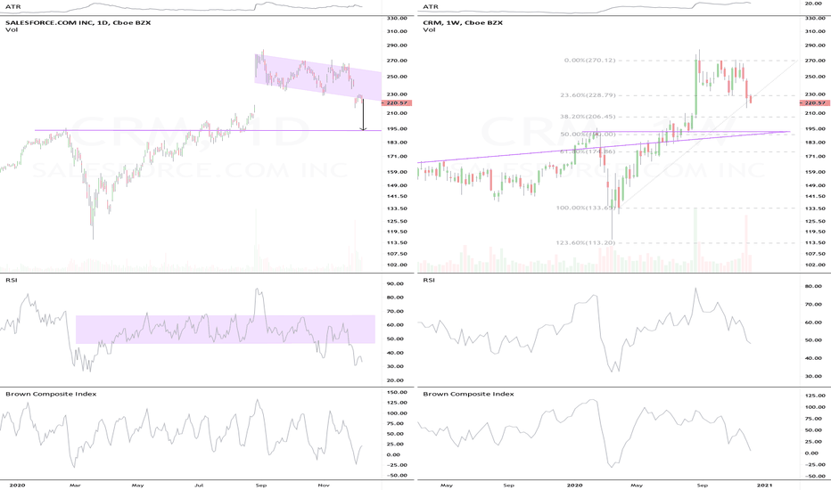The height and width of the screenshot is (490, 831).
Task: Click Brown Composite Index label on daily chart
Action: tap(51, 394)
